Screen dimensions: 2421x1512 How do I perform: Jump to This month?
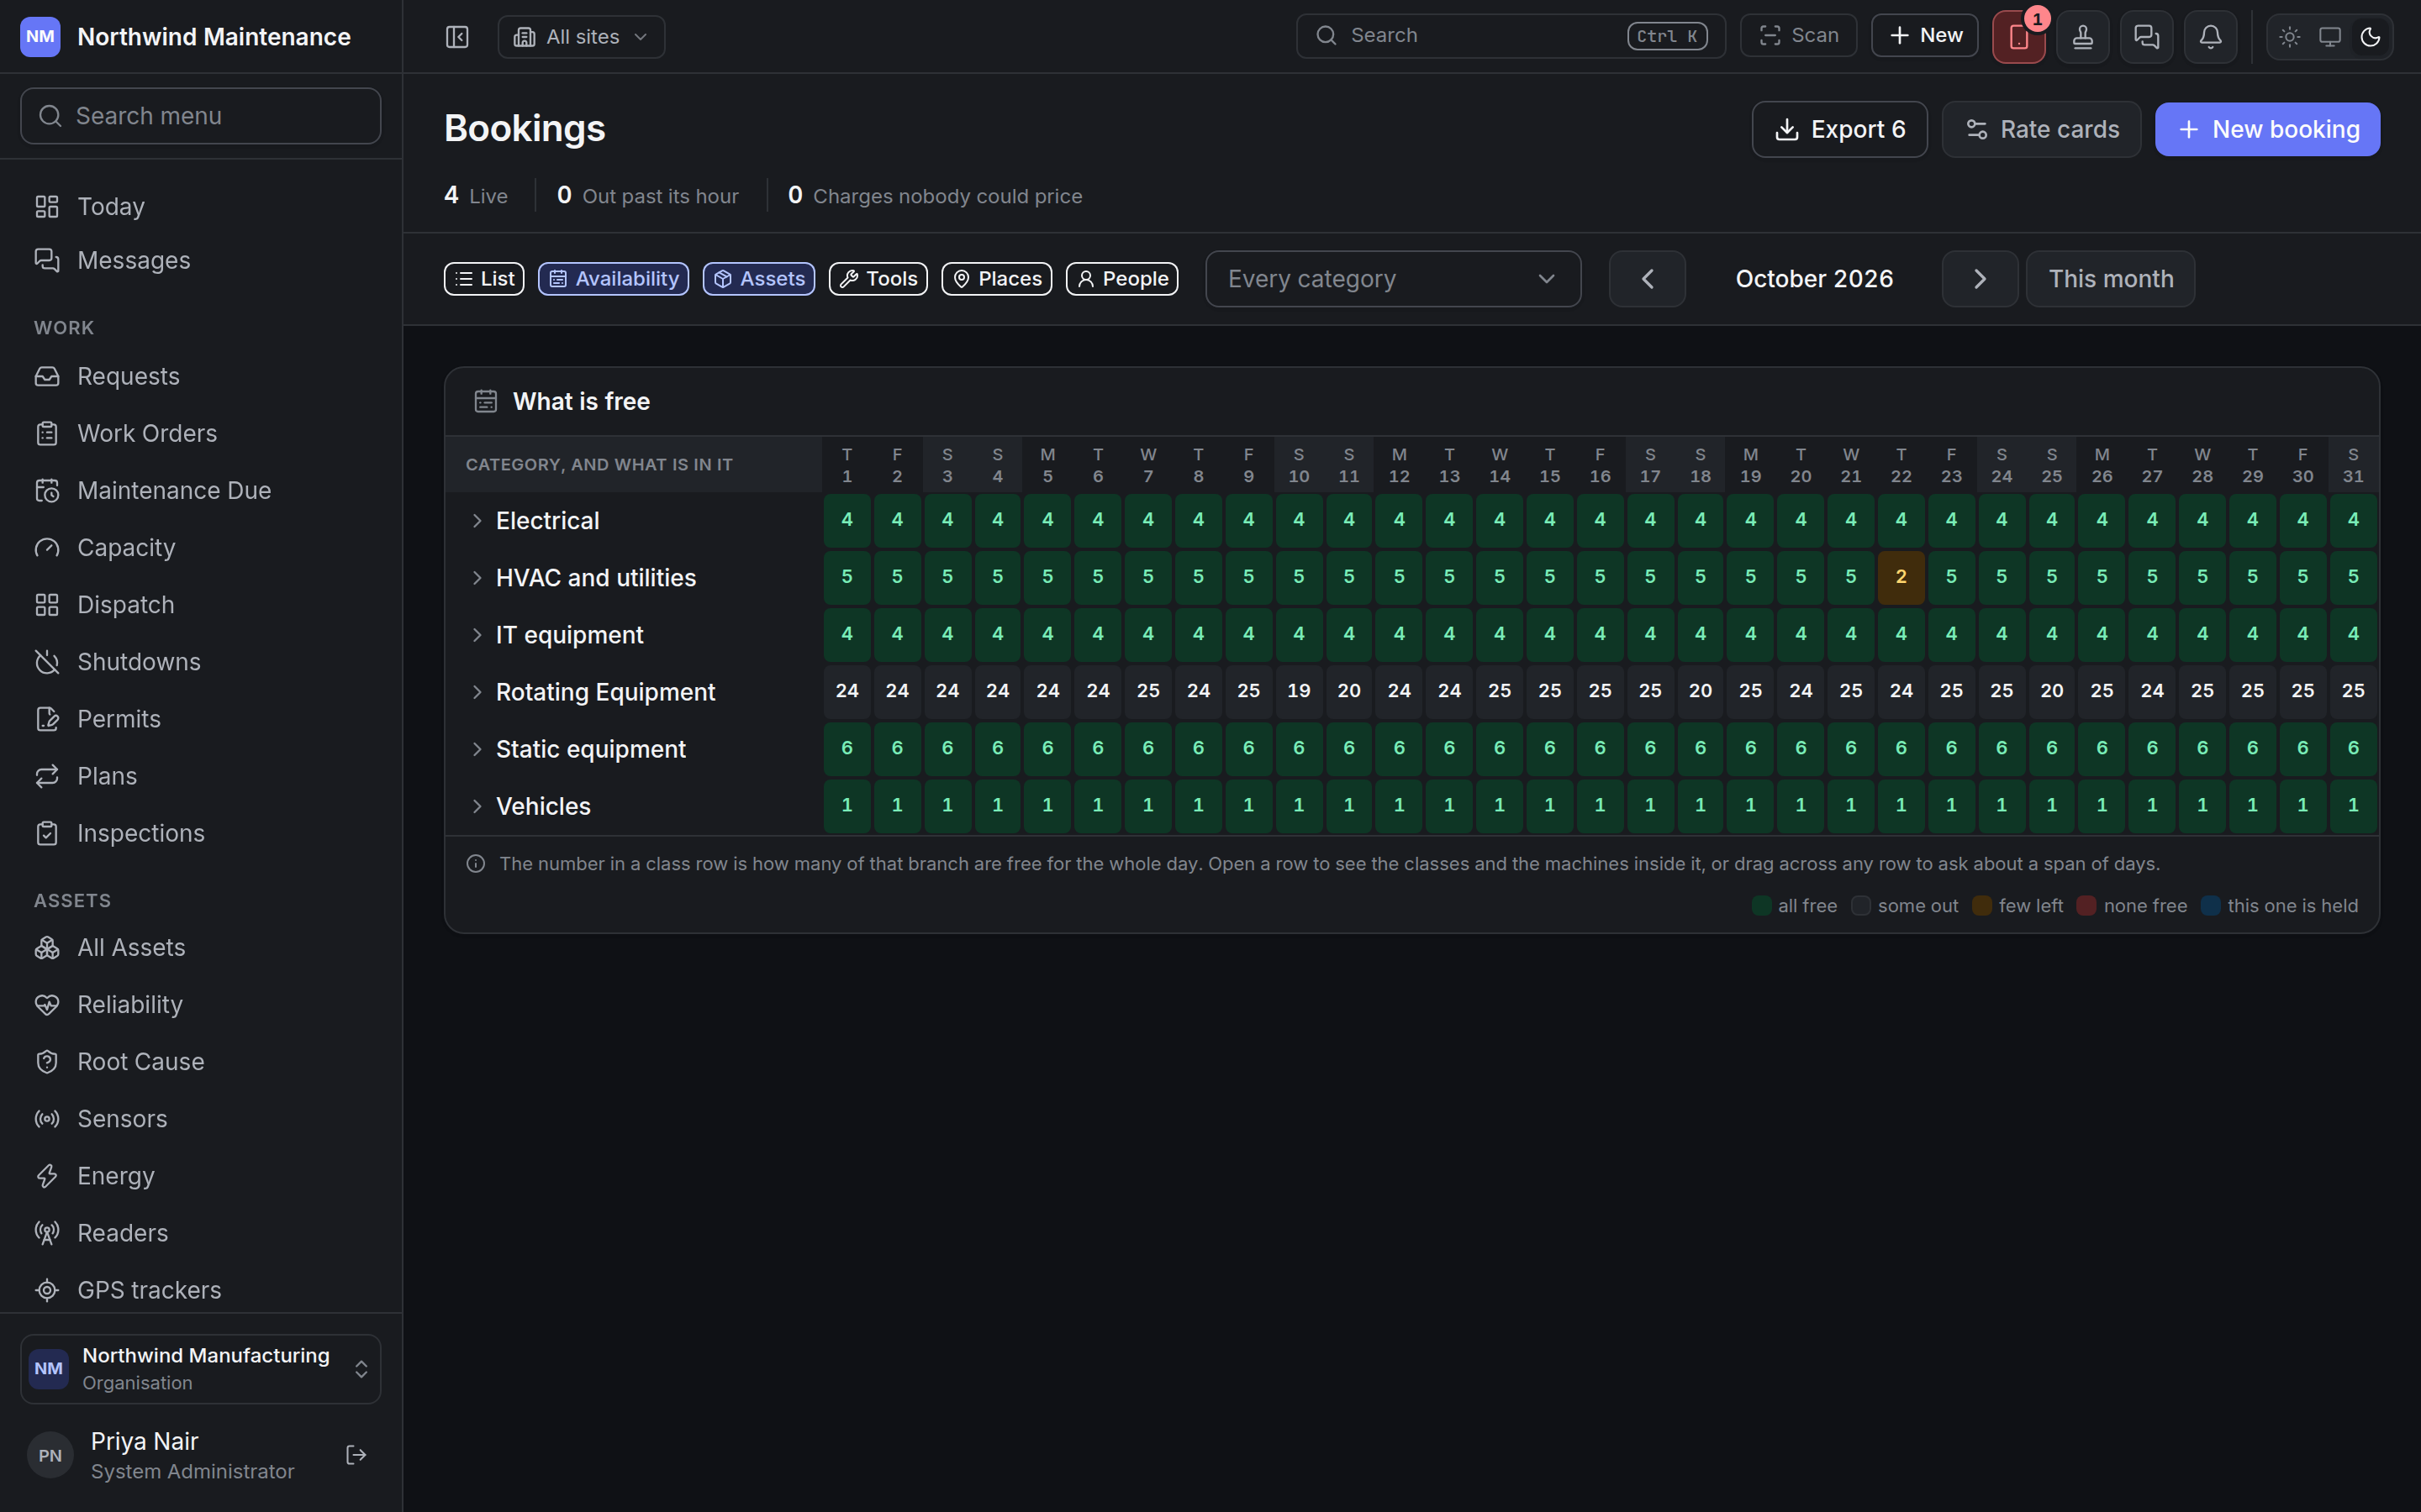click(x=2110, y=279)
